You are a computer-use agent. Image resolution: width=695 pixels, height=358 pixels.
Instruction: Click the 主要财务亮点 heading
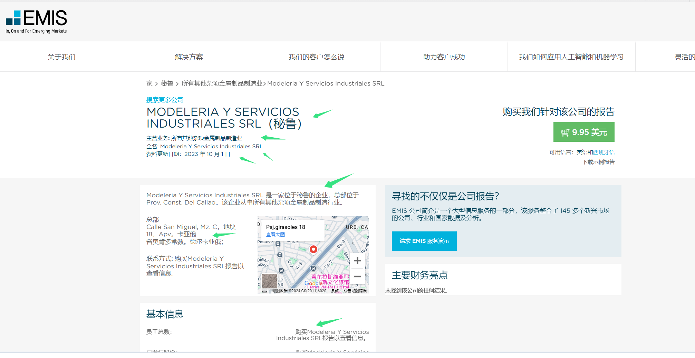[x=419, y=275]
